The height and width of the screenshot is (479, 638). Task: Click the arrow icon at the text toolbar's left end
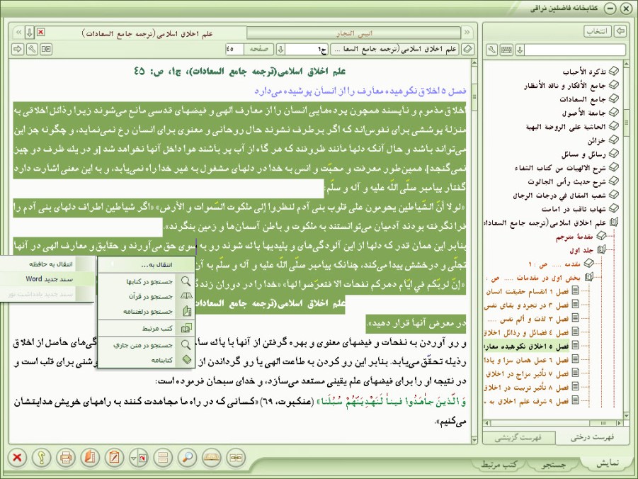click(18, 50)
